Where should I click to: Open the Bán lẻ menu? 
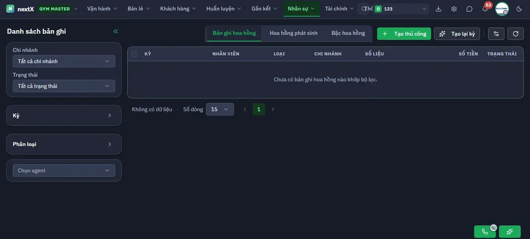click(139, 9)
